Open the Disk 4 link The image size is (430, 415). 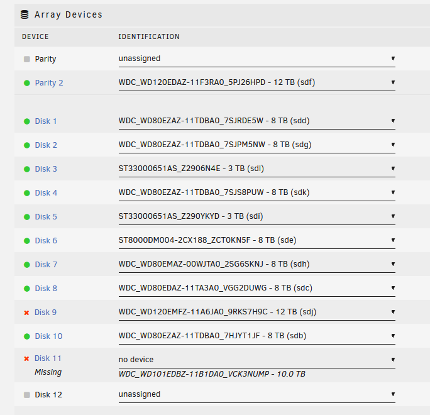[46, 193]
